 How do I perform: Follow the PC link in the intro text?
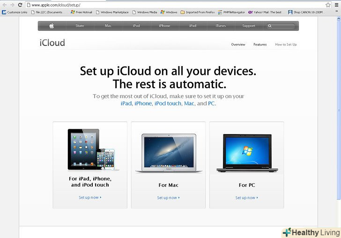tap(211, 104)
